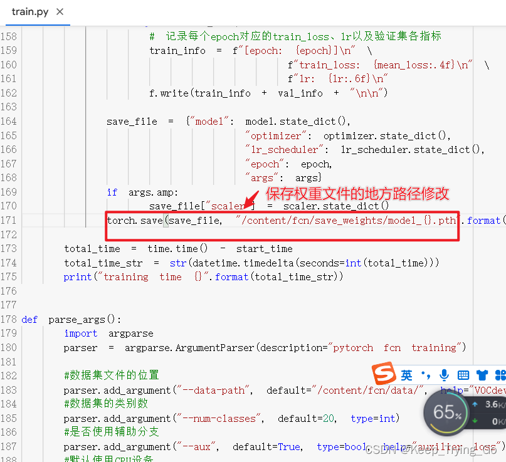Click 'args.amp:' on line 169

click(153, 192)
